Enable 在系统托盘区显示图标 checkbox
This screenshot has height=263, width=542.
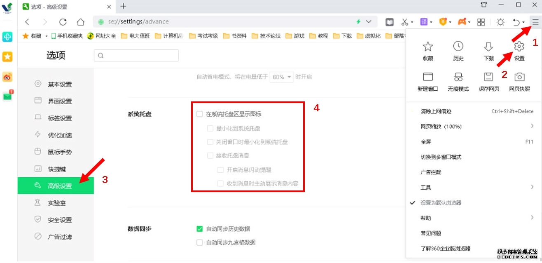(200, 114)
